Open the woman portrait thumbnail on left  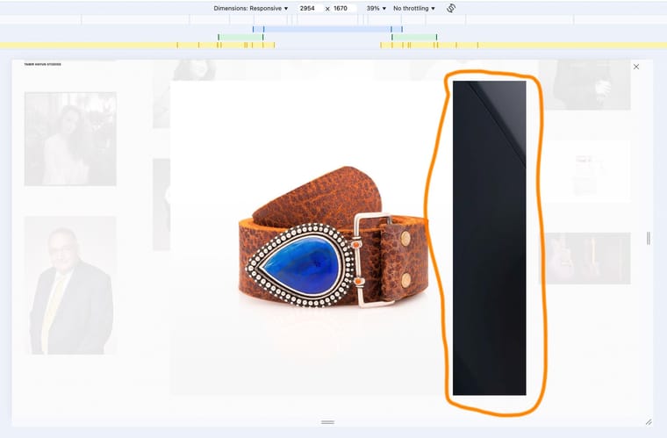pyautogui.click(x=70, y=139)
